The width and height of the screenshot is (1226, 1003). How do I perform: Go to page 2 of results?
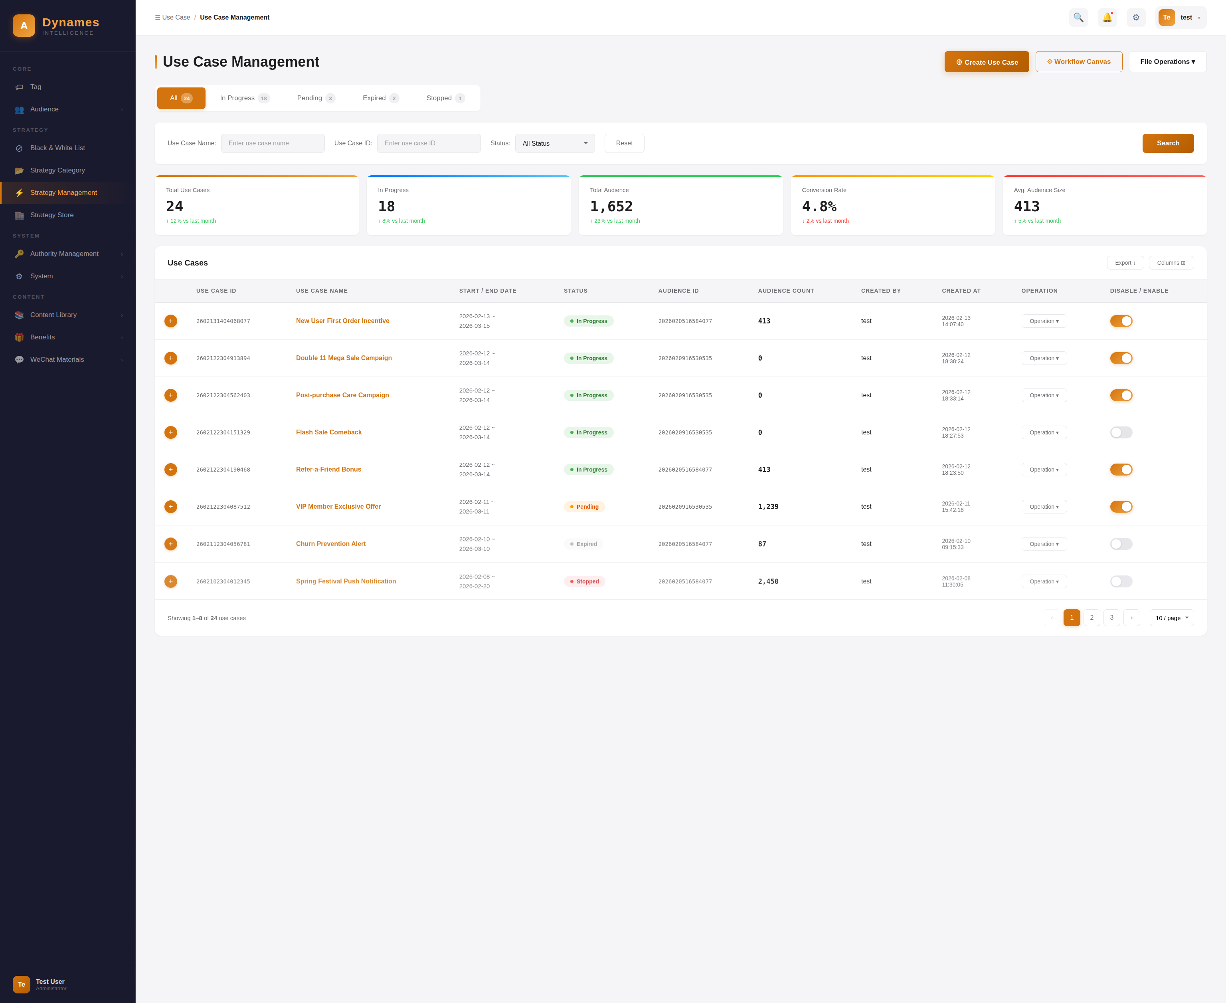tap(1092, 618)
